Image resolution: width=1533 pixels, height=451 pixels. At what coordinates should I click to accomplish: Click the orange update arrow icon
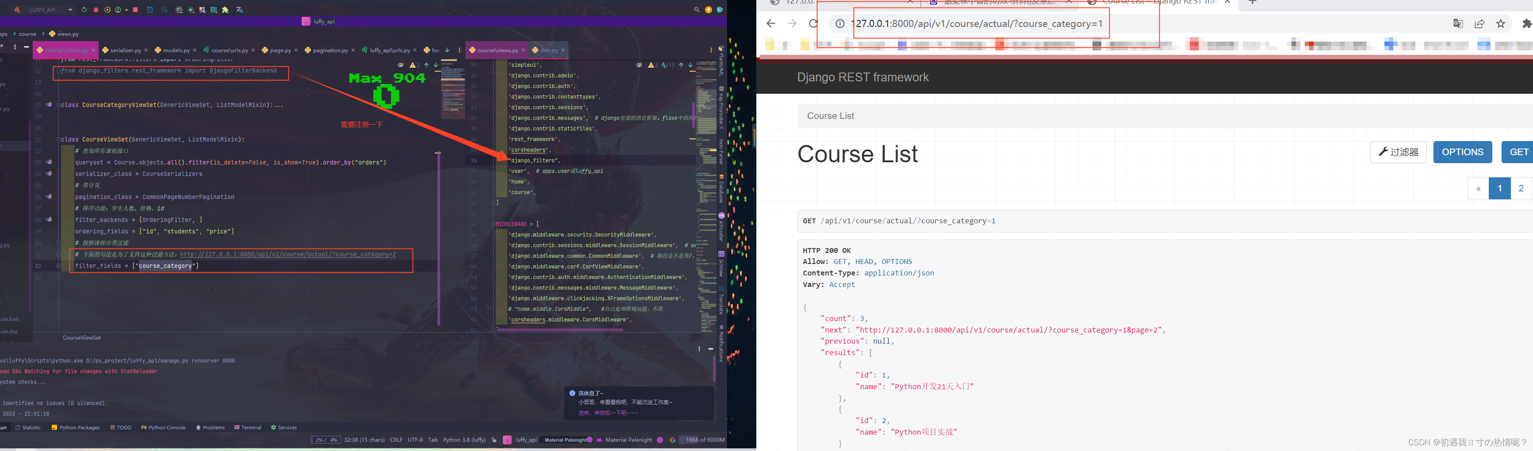pos(708,10)
